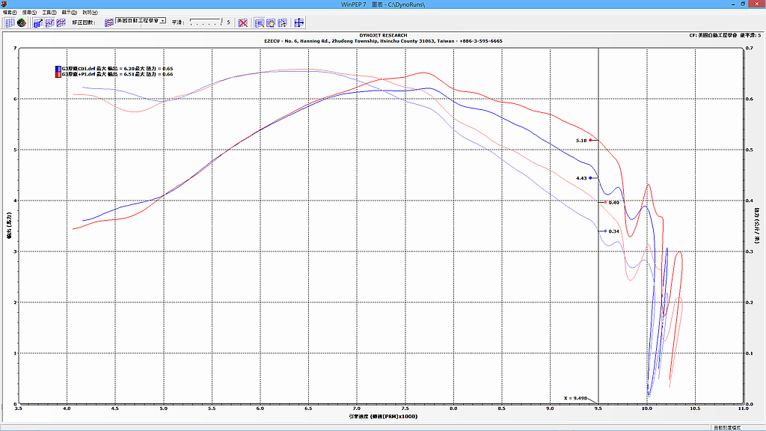Expand the 美國自動工程學會 correction factor dropdown
This screenshot has height=431, width=766.
[x=162, y=21]
